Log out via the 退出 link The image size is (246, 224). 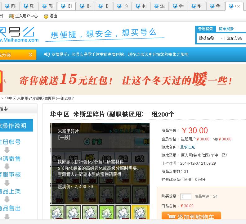point(53,16)
